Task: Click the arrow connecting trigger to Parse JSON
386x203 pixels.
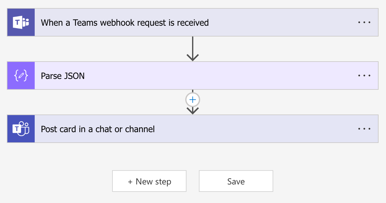Action: (193, 48)
